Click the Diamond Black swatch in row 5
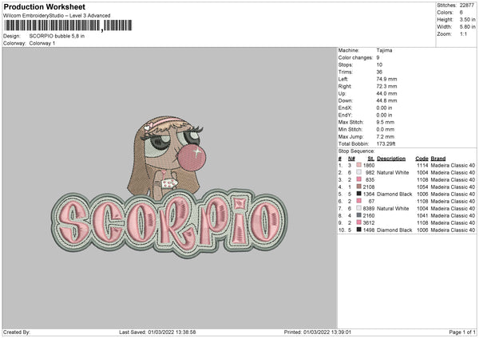 [x=359, y=194]
